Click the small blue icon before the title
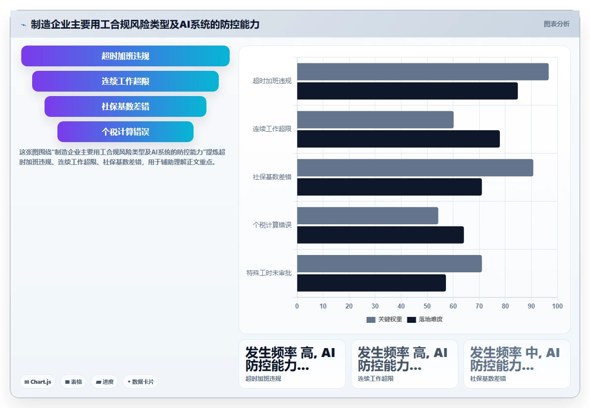The image size is (590, 408). (x=23, y=25)
